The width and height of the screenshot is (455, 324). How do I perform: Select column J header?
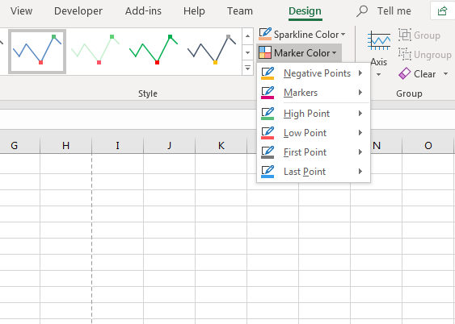pyautogui.click(x=169, y=145)
